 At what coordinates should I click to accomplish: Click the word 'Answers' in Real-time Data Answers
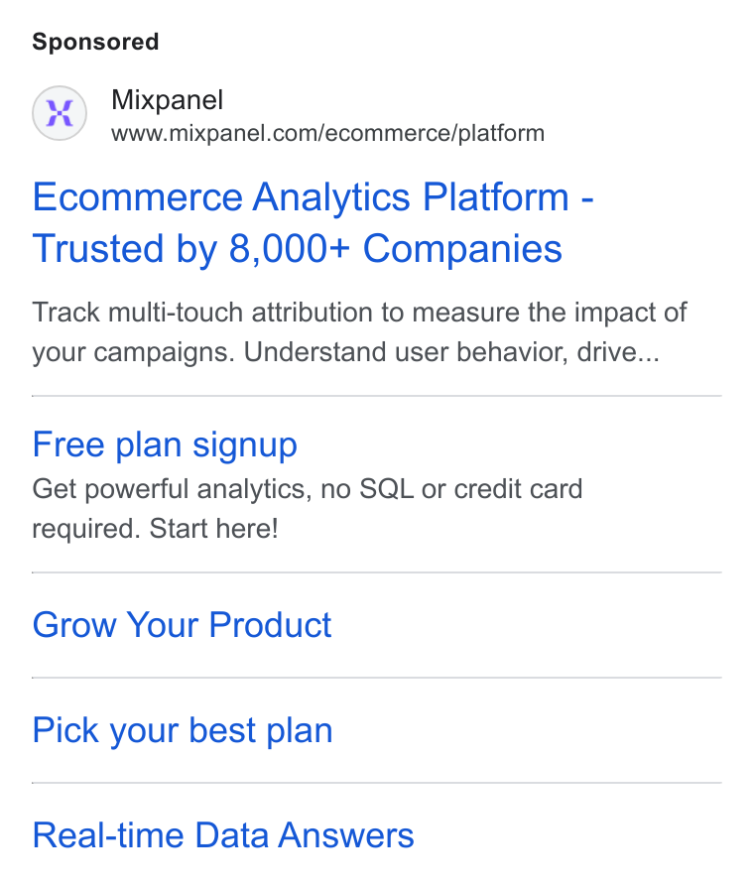click(x=345, y=835)
